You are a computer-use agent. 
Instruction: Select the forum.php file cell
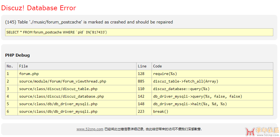click(x=77, y=74)
